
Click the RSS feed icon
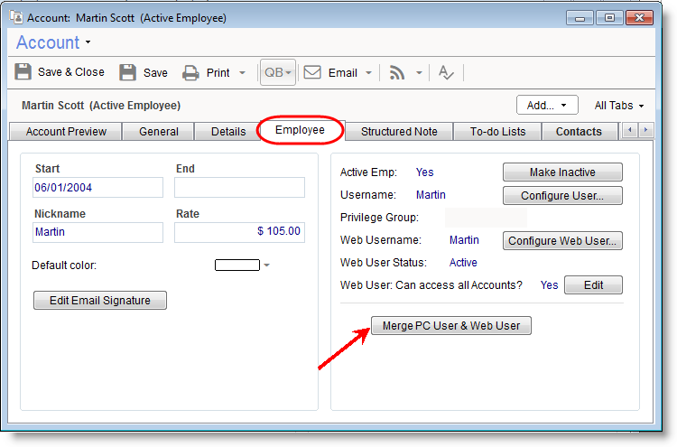[x=397, y=72]
